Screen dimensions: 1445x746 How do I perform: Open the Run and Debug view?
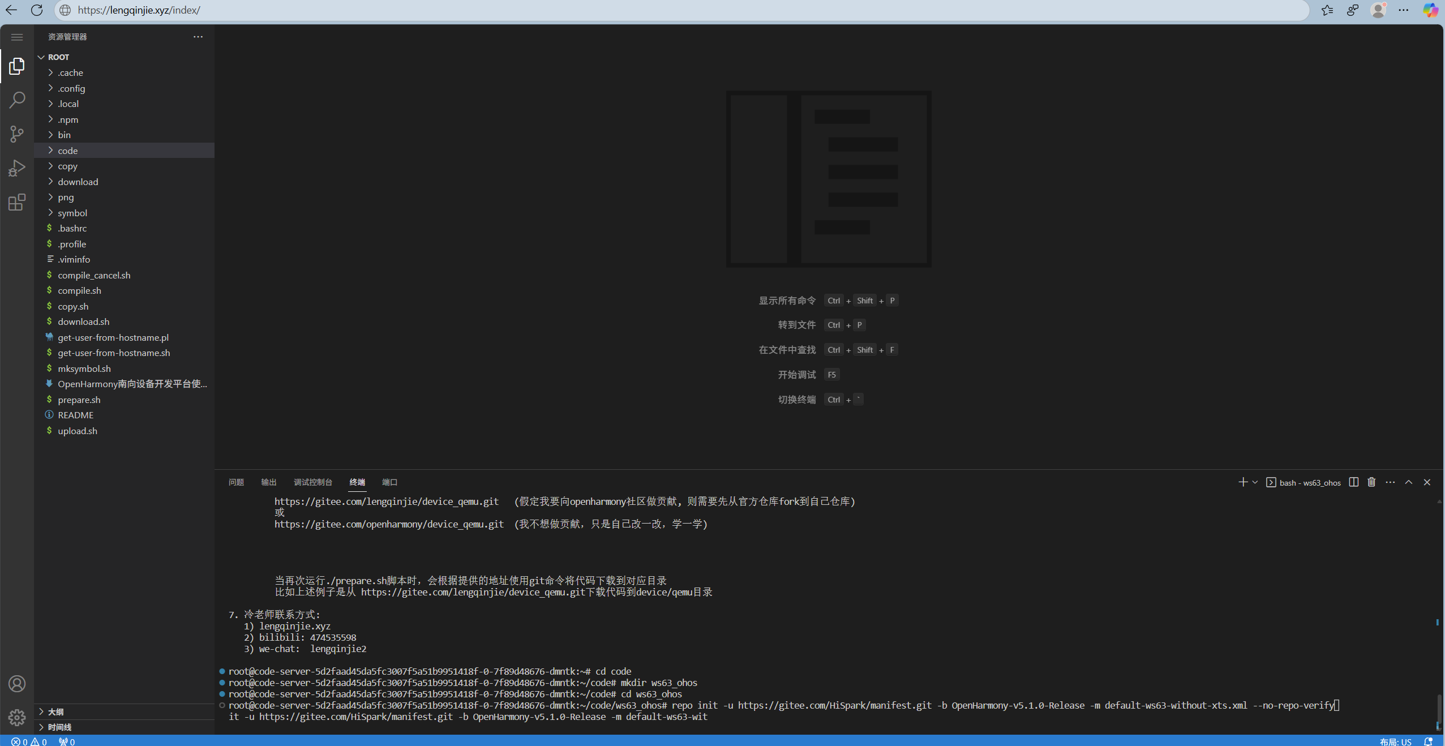16,168
